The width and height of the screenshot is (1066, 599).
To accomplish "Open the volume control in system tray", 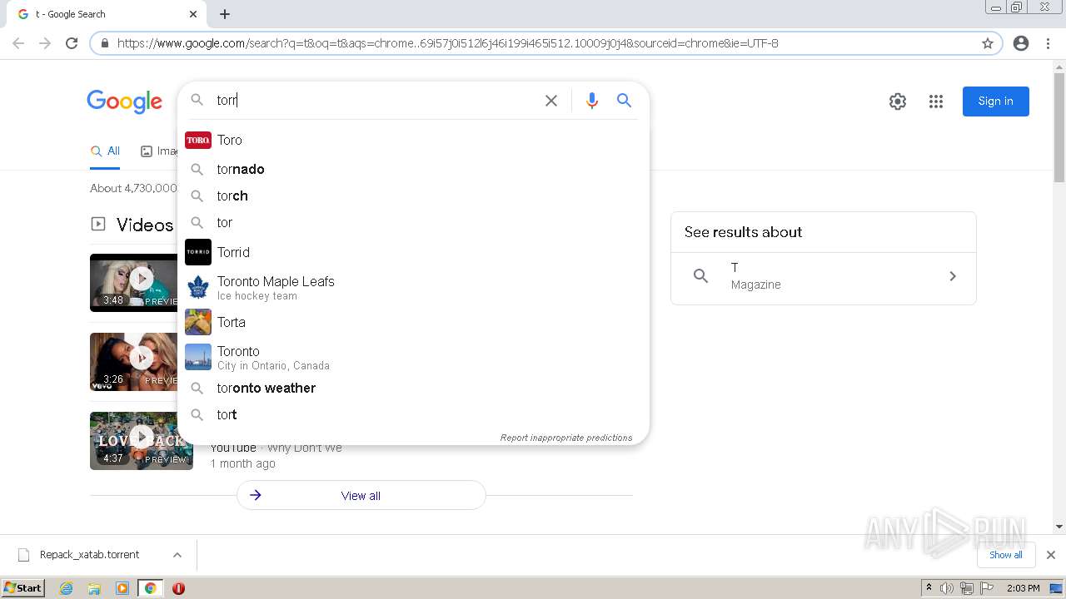I will click(x=947, y=588).
